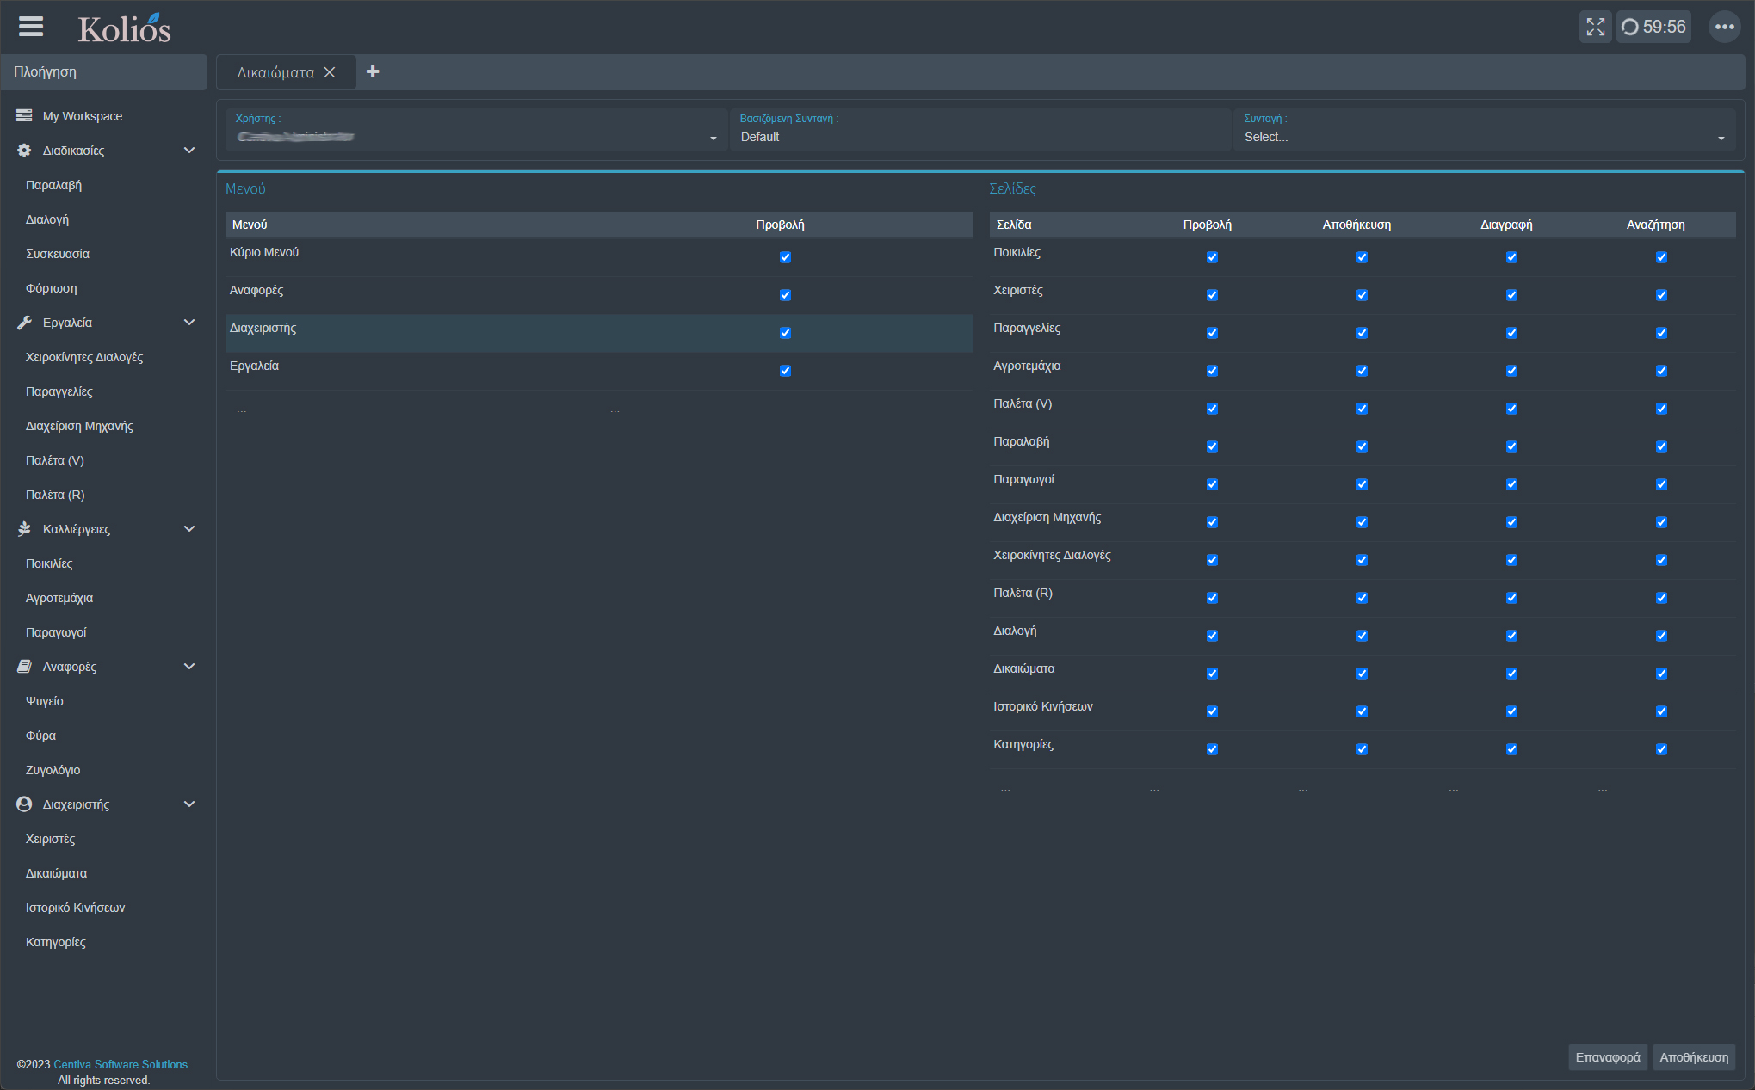Open Φύρα in sidebar
The height and width of the screenshot is (1090, 1755).
point(40,735)
